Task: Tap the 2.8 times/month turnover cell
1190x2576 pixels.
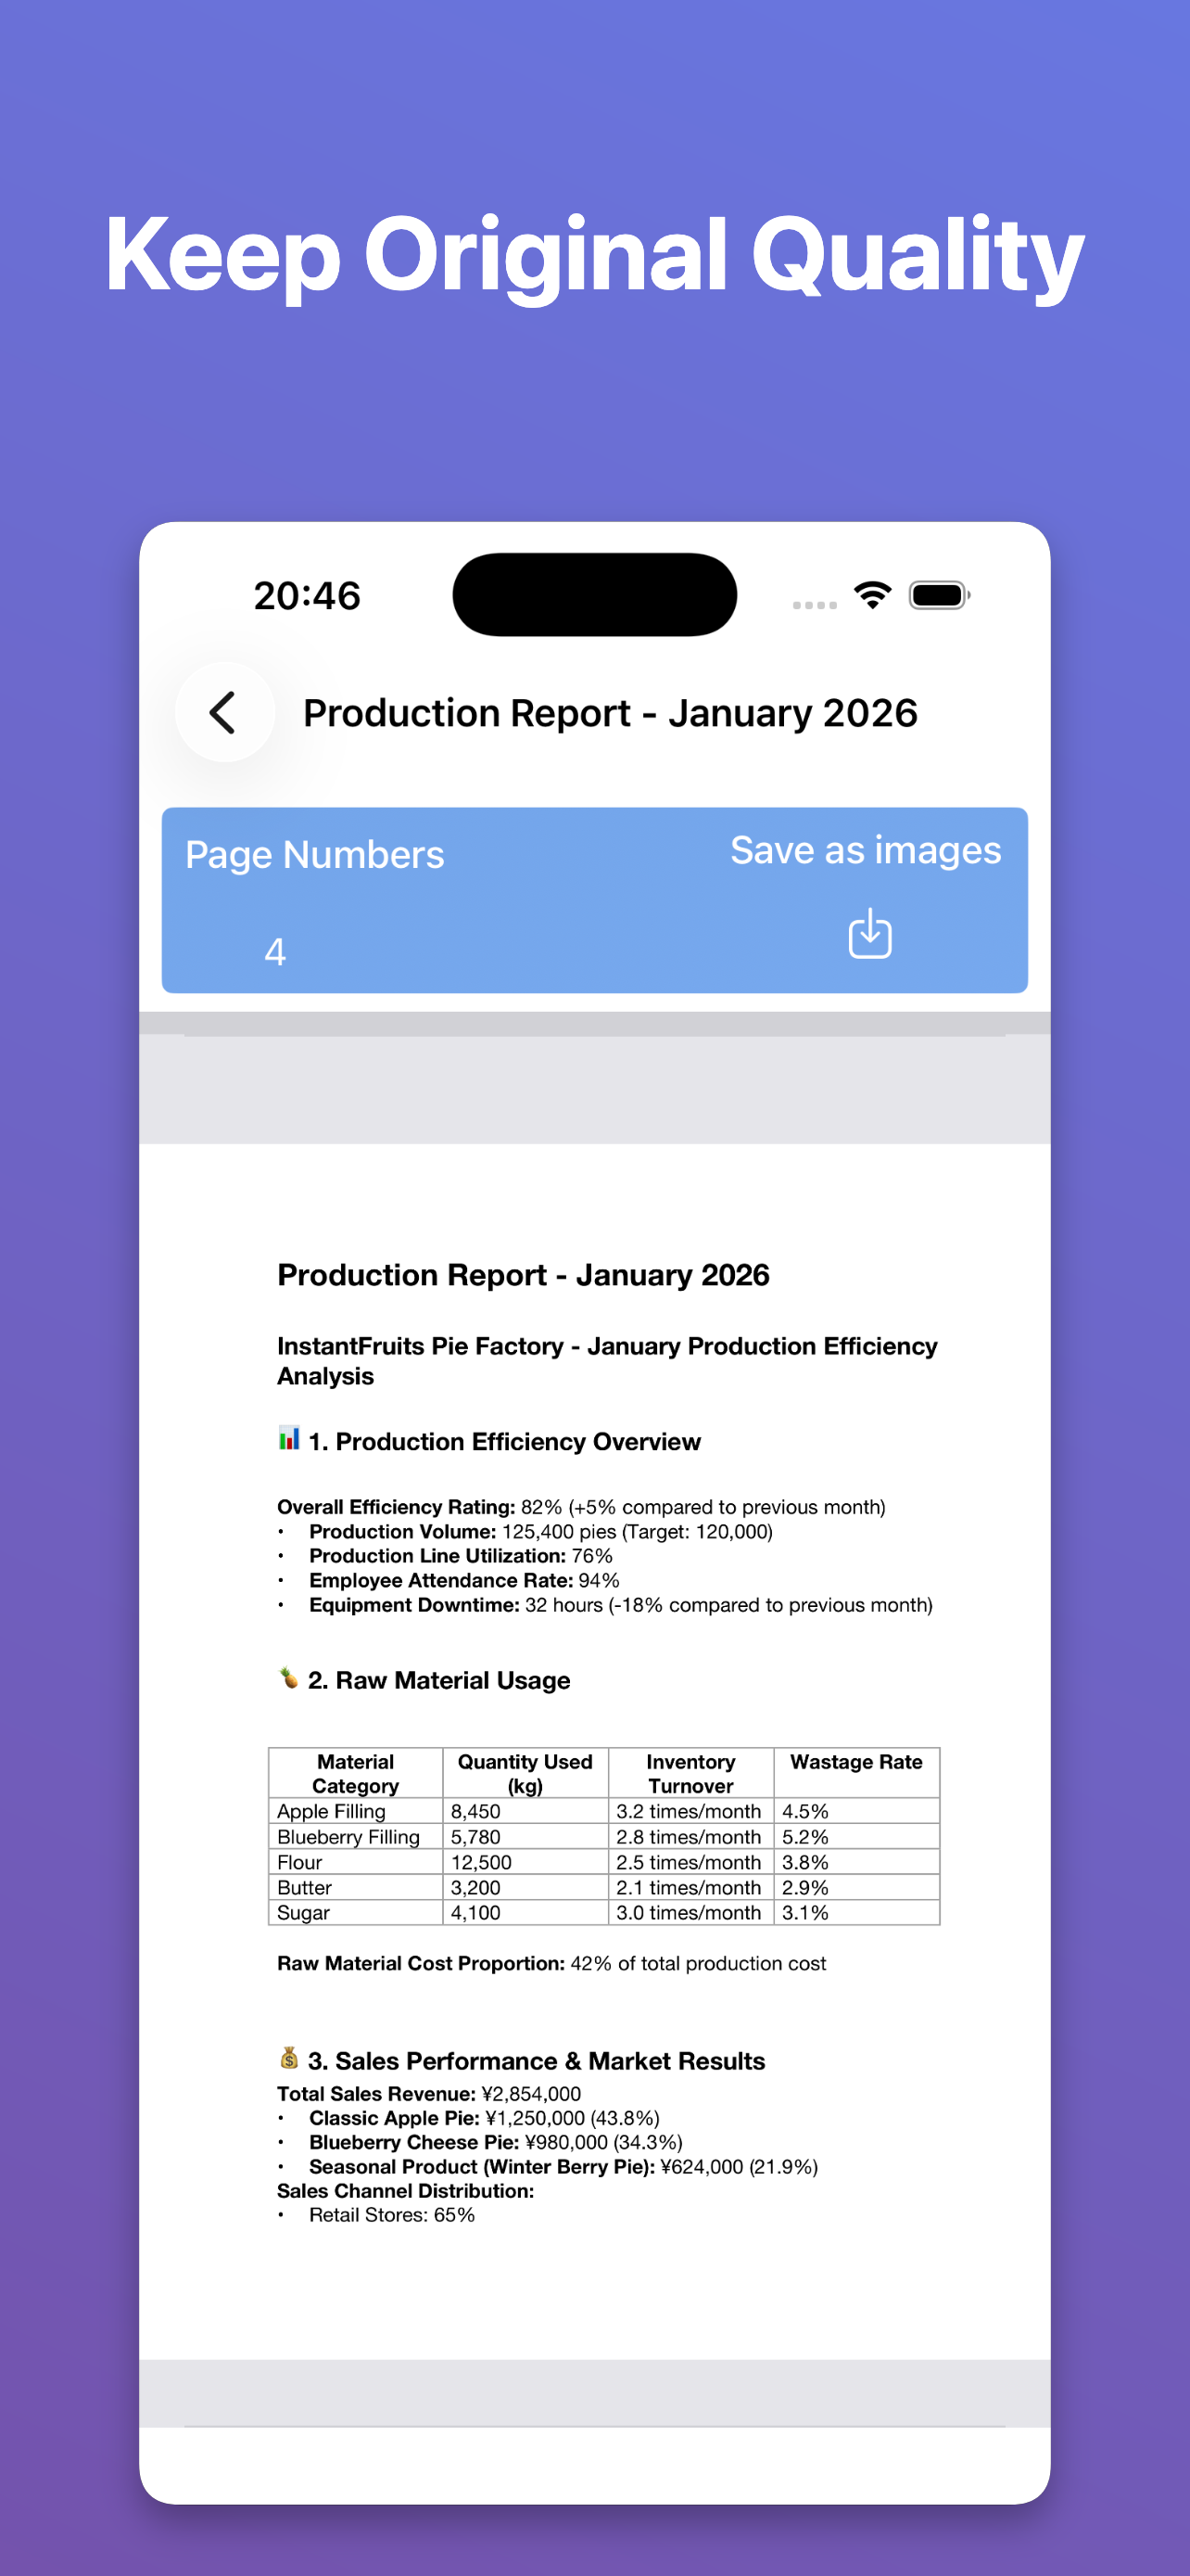Action: tap(690, 1837)
